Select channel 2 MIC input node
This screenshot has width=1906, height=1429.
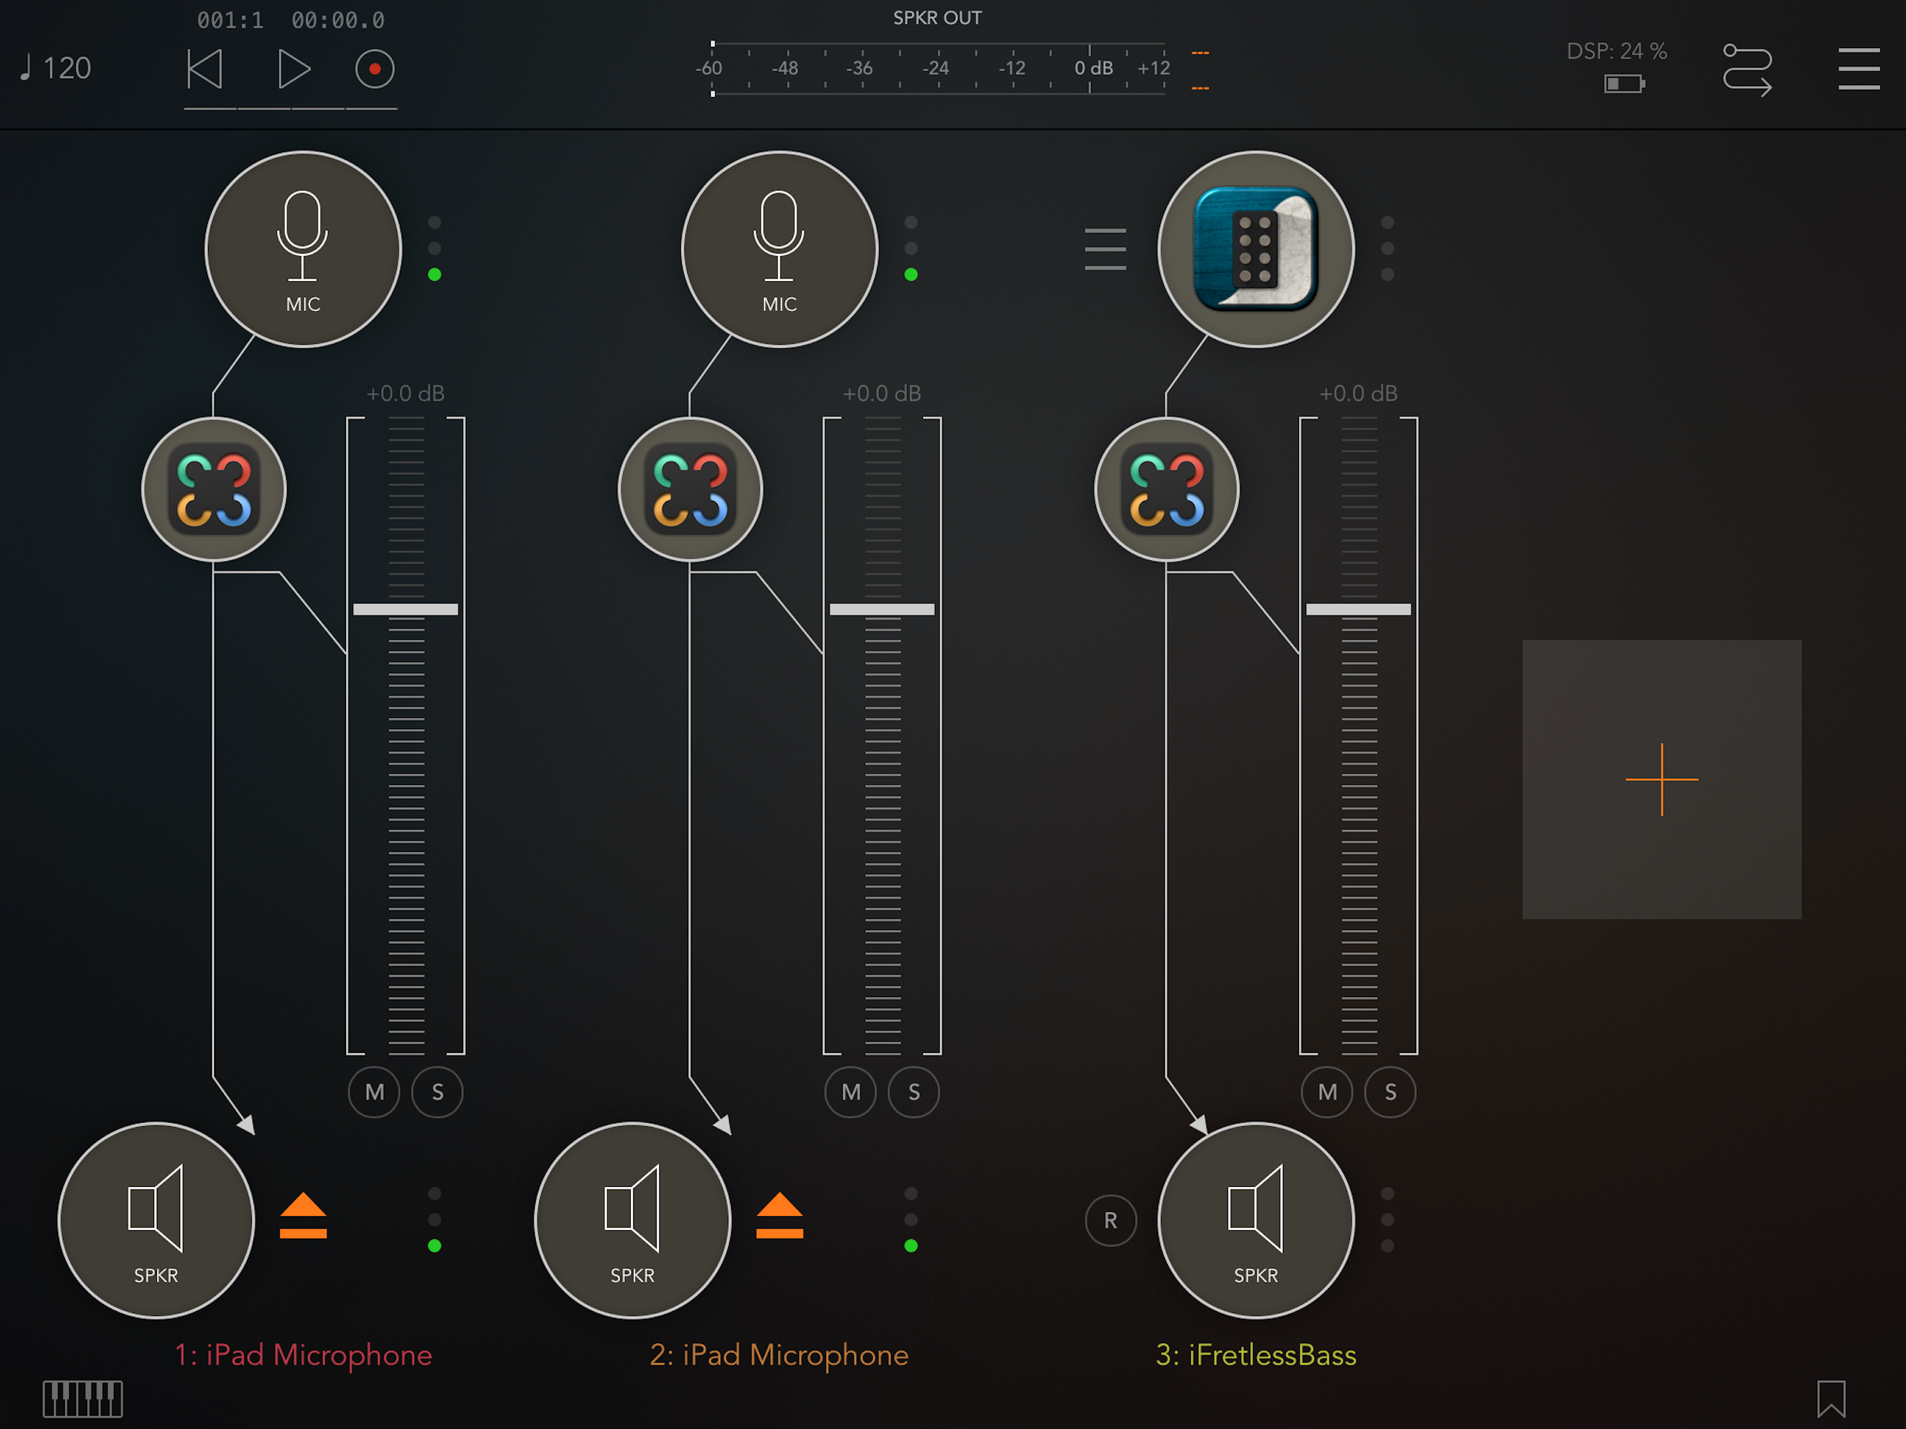pyautogui.click(x=779, y=250)
